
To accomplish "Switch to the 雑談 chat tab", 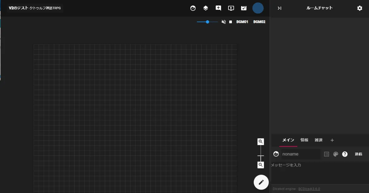I will point(319,140).
